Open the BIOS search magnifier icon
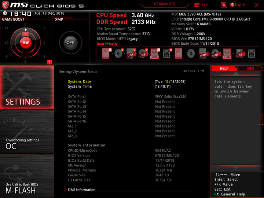264x198 pixels. [224, 5]
